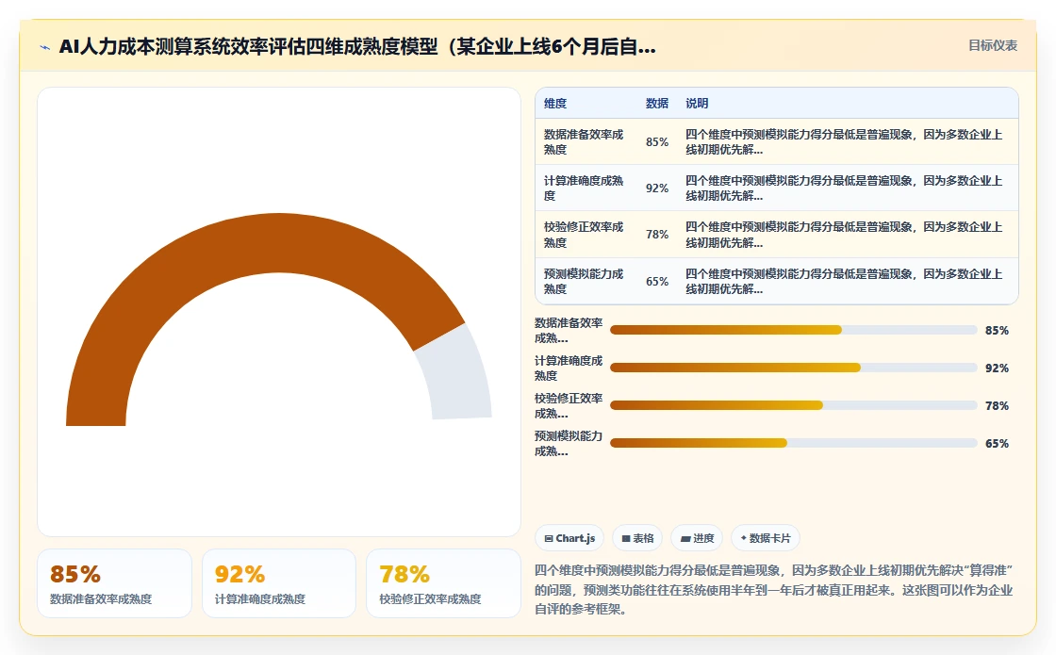The width and height of the screenshot is (1056, 655).
Task: Click the 预测模拟能力 progress bar
Action: [793, 443]
